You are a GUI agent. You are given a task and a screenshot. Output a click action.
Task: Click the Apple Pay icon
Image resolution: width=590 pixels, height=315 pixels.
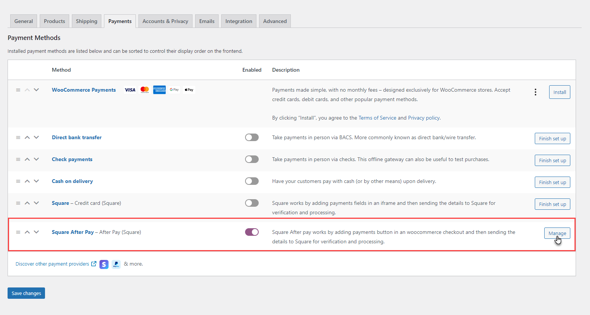pos(189,89)
